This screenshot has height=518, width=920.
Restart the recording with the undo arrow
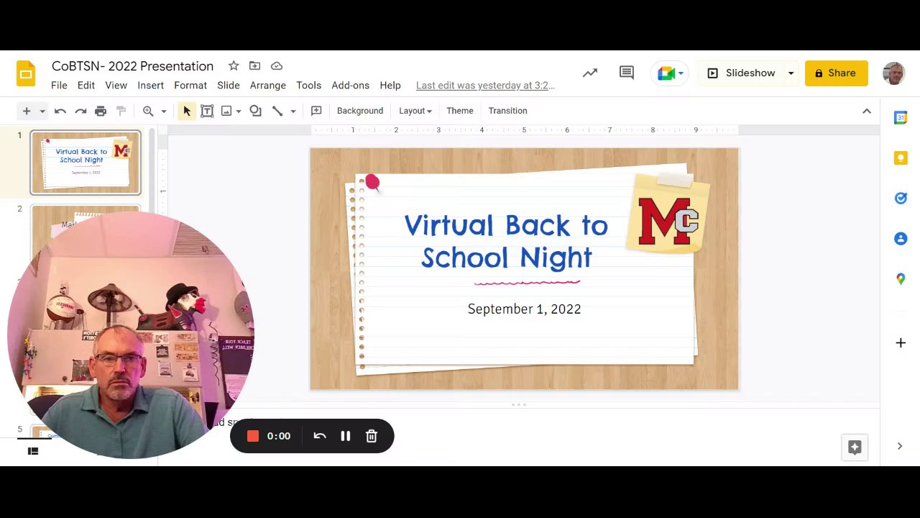(x=320, y=436)
